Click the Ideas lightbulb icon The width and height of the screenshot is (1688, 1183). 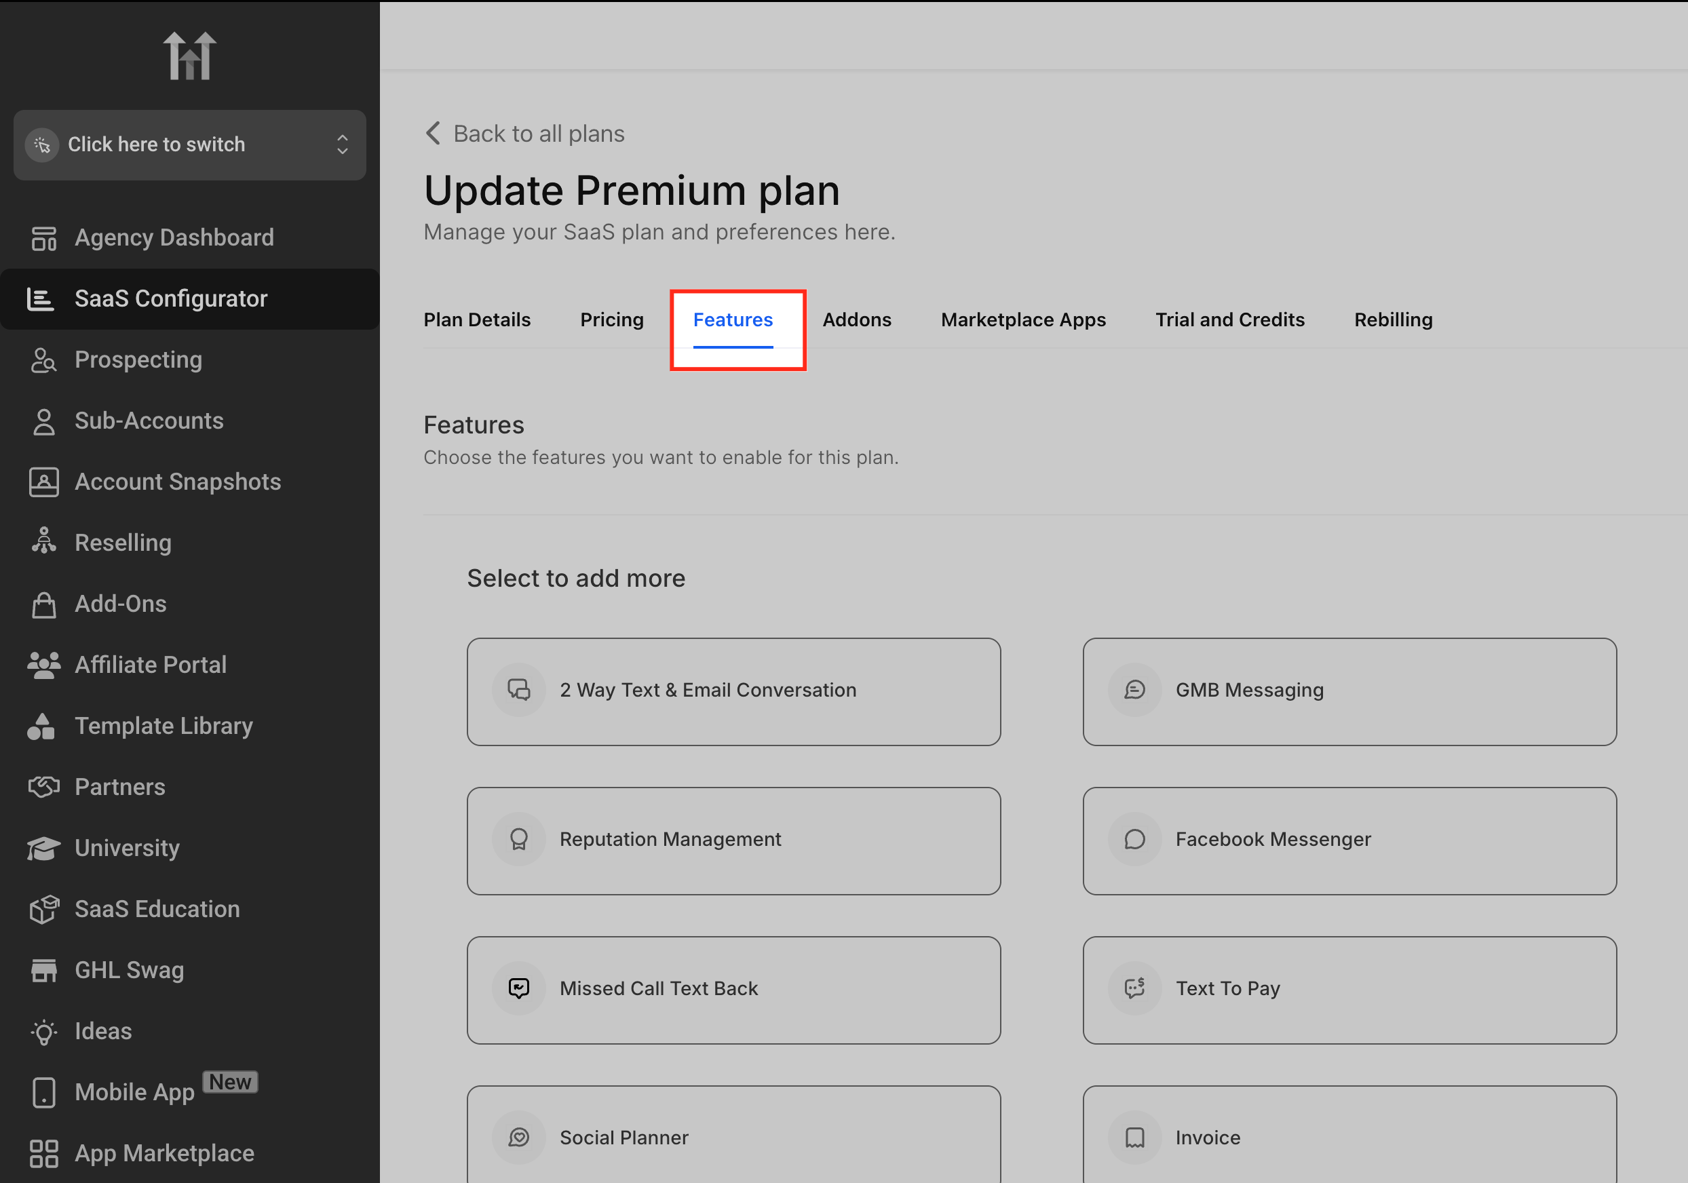[x=43, y=1032]
